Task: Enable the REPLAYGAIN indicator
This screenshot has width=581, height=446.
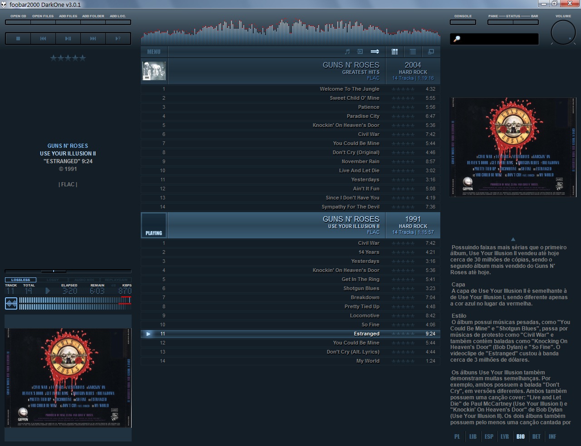Action: point(116,280)
